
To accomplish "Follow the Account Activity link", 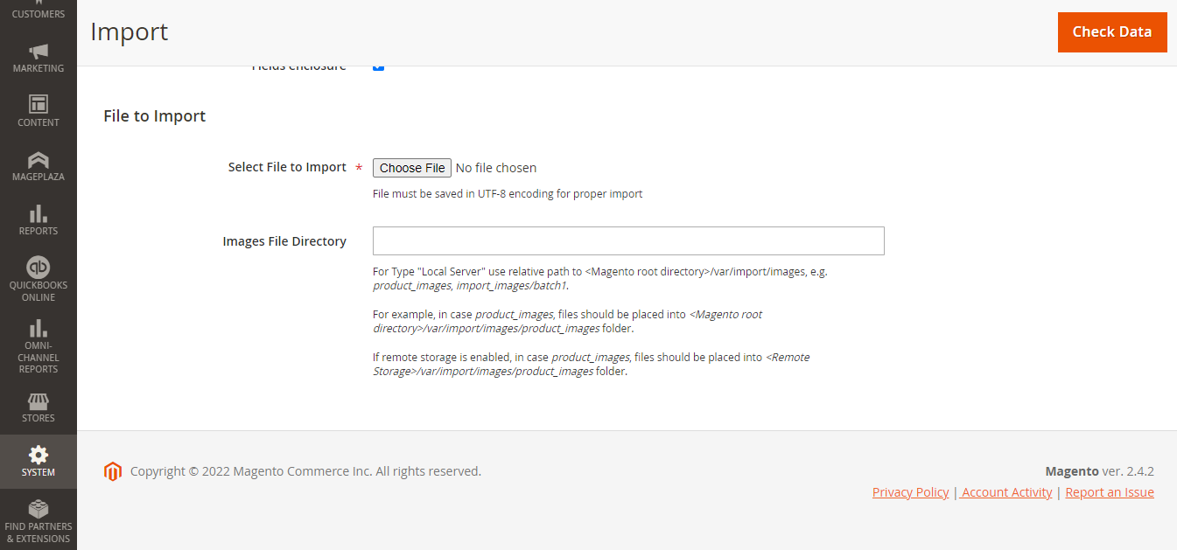I will [x=1005, y=491].
